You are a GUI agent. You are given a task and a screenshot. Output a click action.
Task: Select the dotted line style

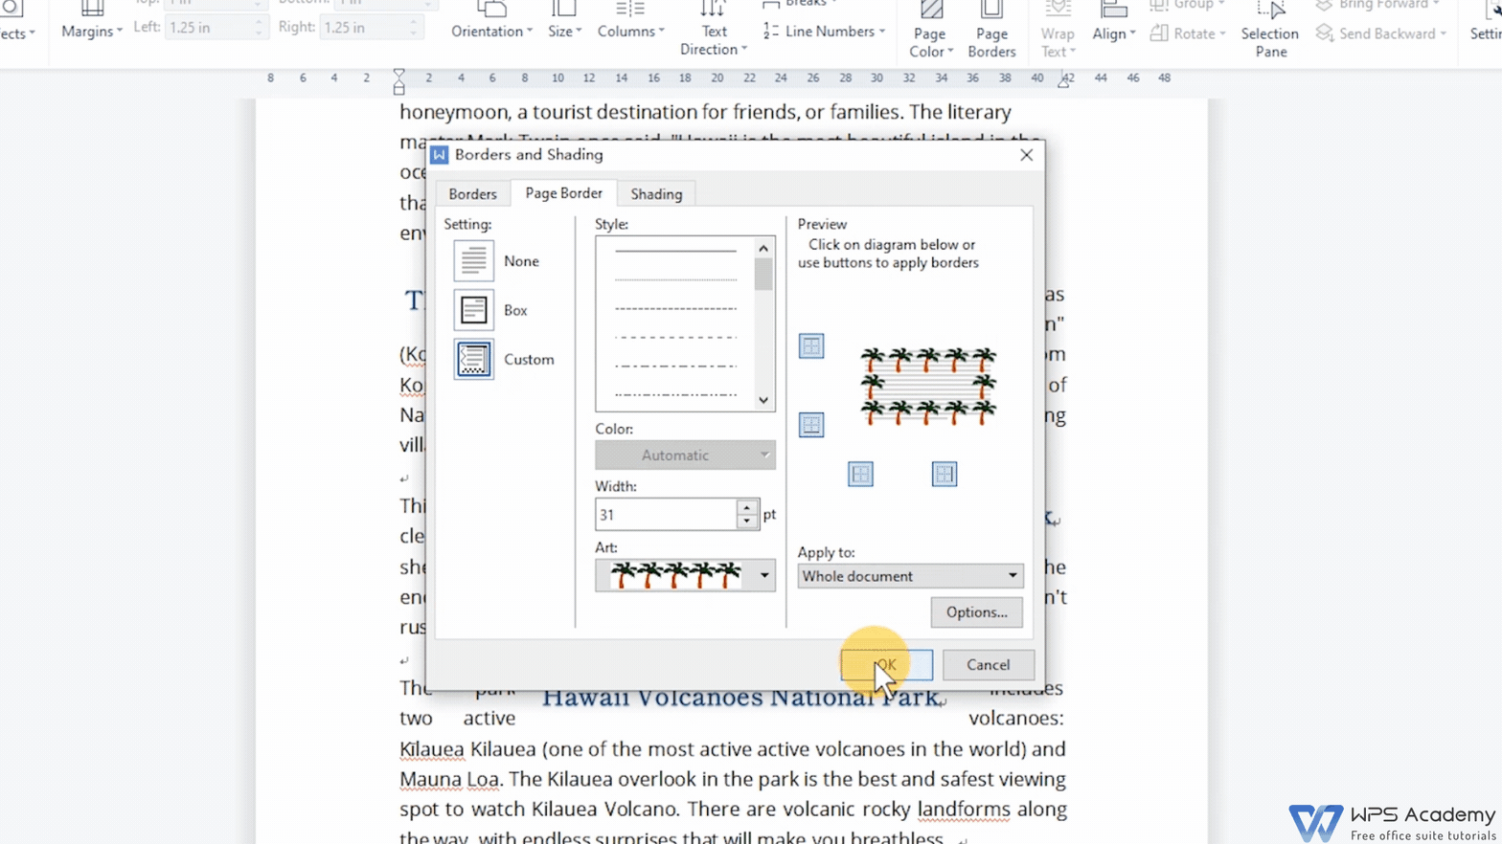(x=675, y=279)
